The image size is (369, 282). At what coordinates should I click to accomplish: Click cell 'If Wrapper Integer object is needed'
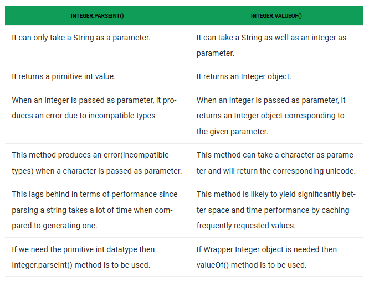pyautogui.click(x=276, y=257)
